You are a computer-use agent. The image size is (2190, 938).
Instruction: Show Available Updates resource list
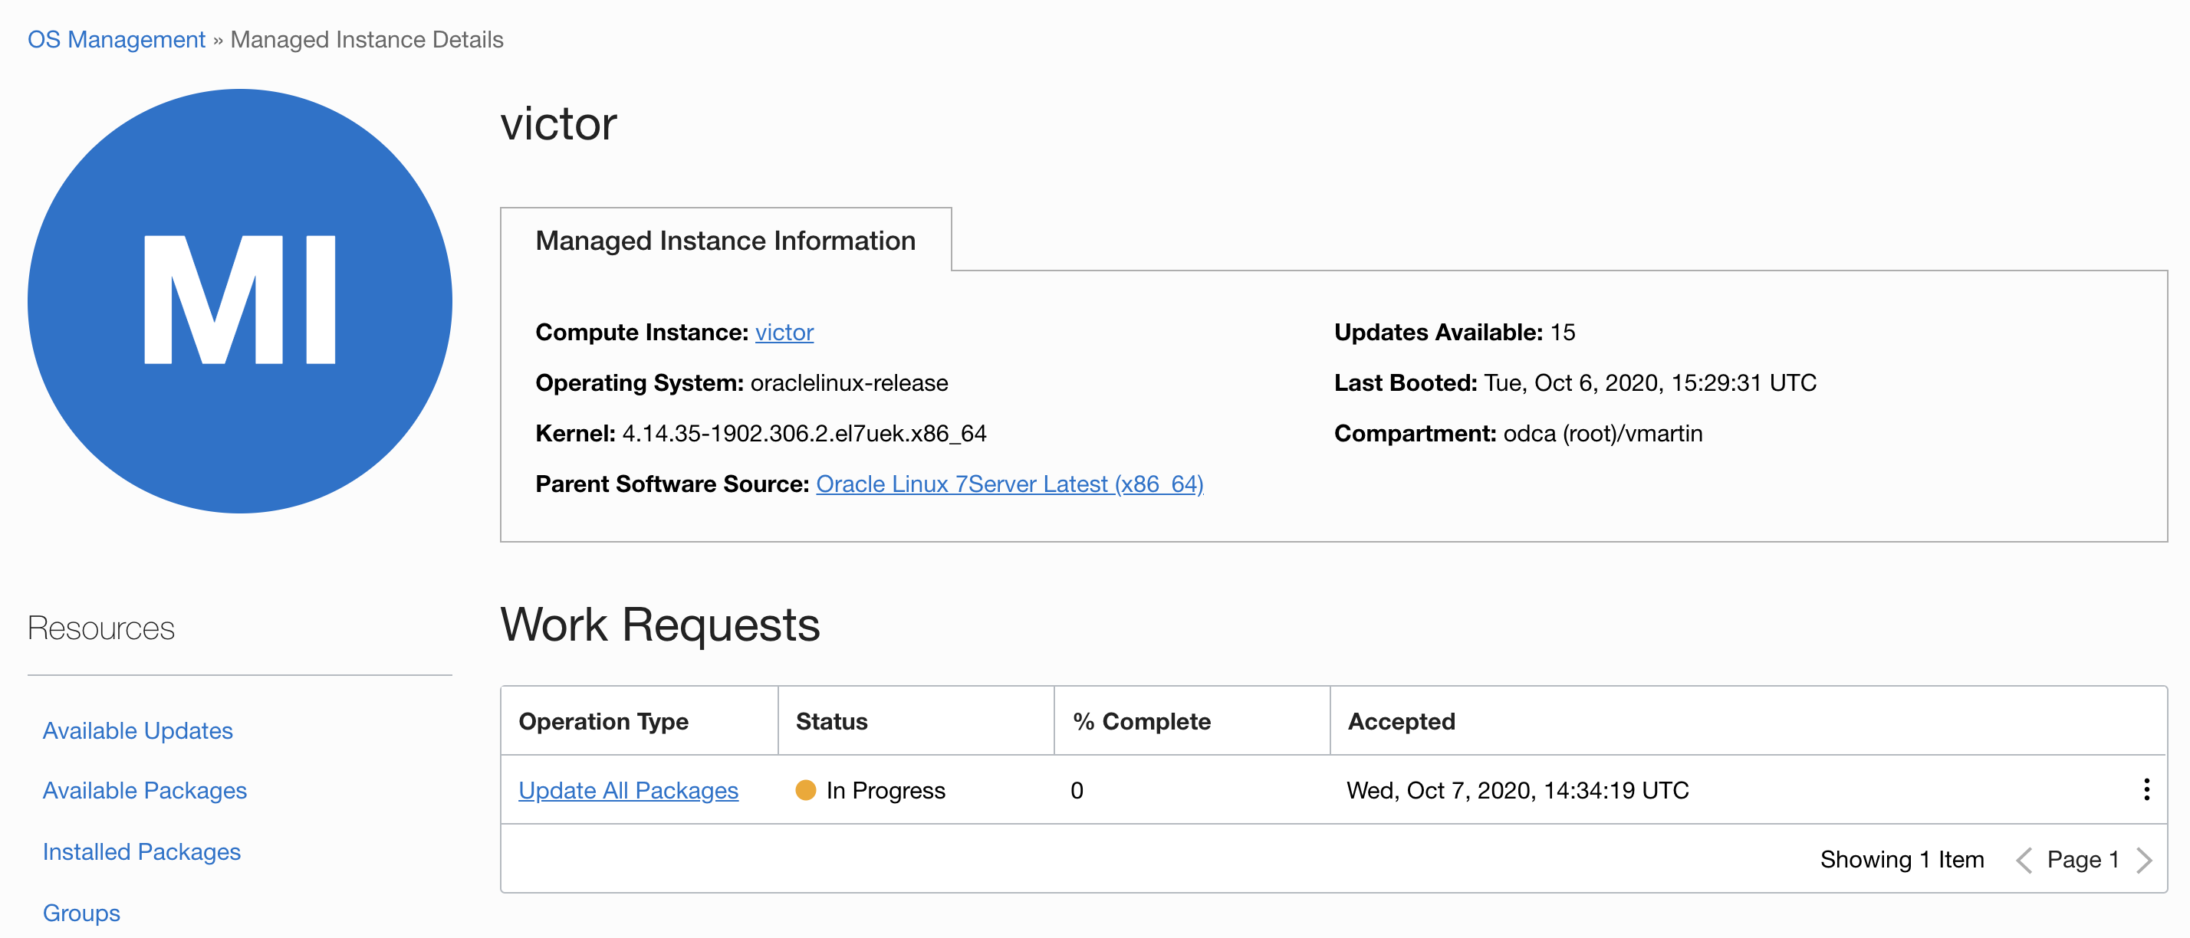tap(138, 730)
